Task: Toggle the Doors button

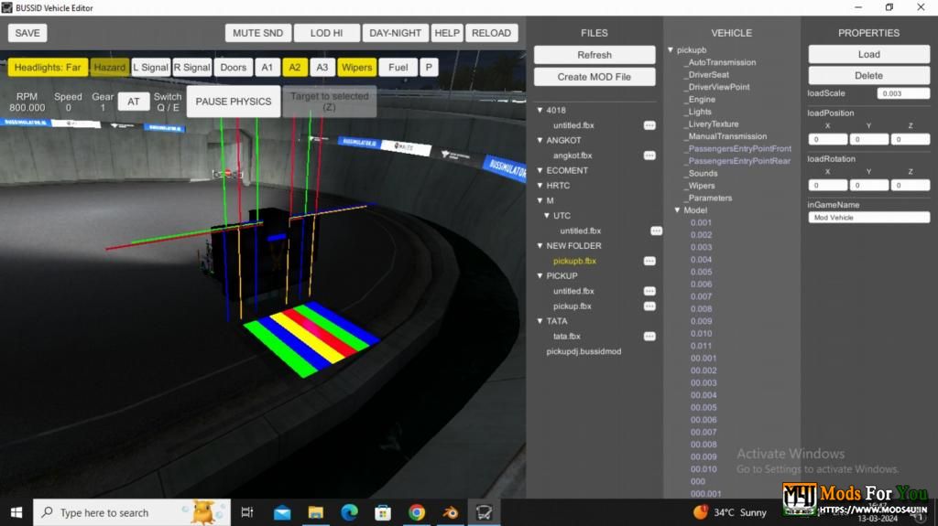Action: coord(234,68)
